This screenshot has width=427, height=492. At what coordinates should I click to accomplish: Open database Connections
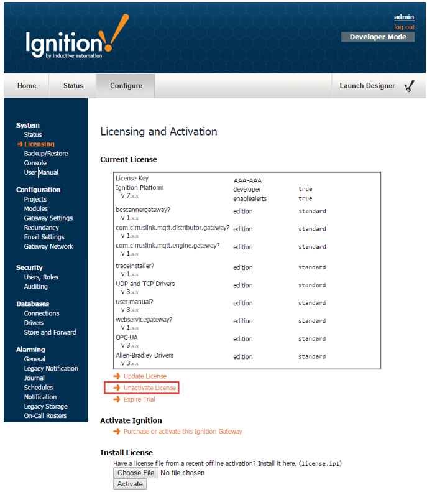[x=42, y=313]
